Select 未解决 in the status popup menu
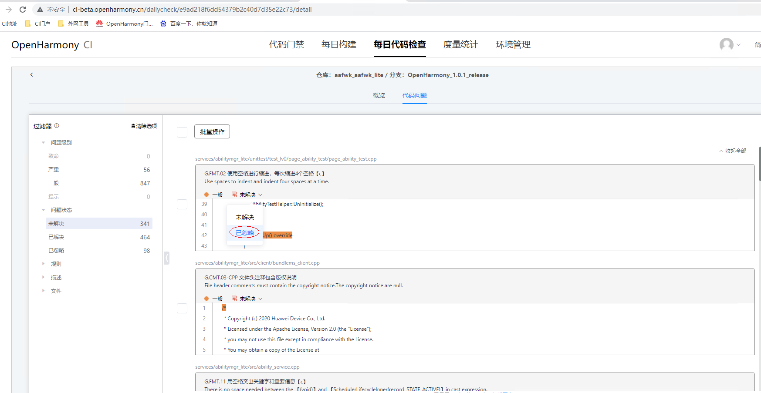The image size is (761, 393). (x=245, y=217)
